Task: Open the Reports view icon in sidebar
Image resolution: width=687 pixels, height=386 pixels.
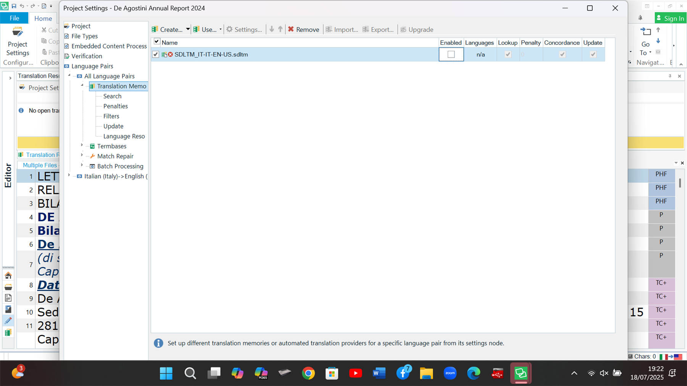Action: 8,309
